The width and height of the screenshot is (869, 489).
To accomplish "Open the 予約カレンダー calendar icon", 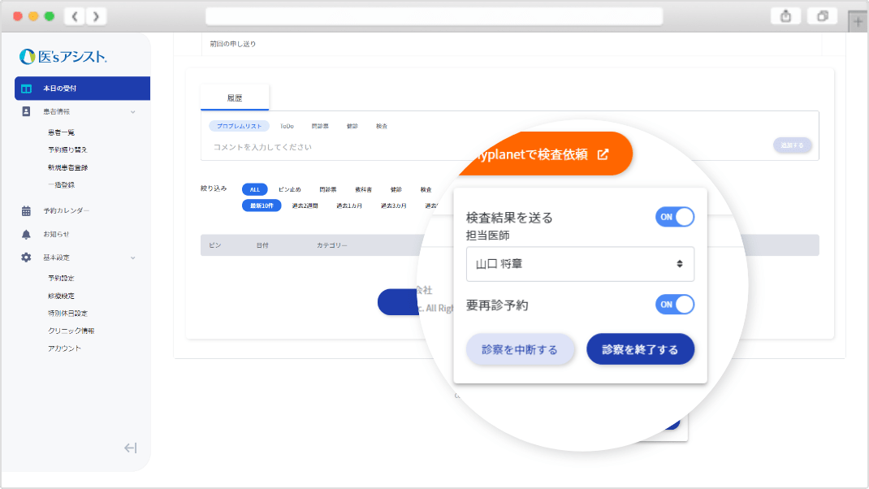I will pos(26,211).
